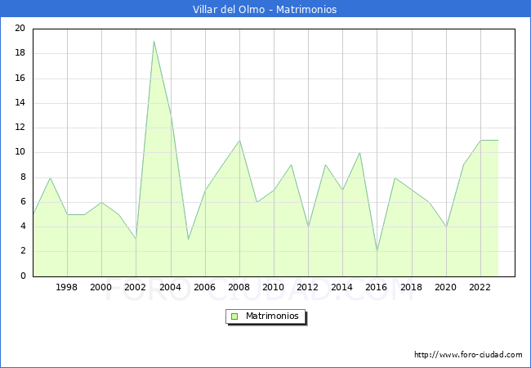Click the x-axis label 2016
The image size is (531, 368).
pos(377,287)
